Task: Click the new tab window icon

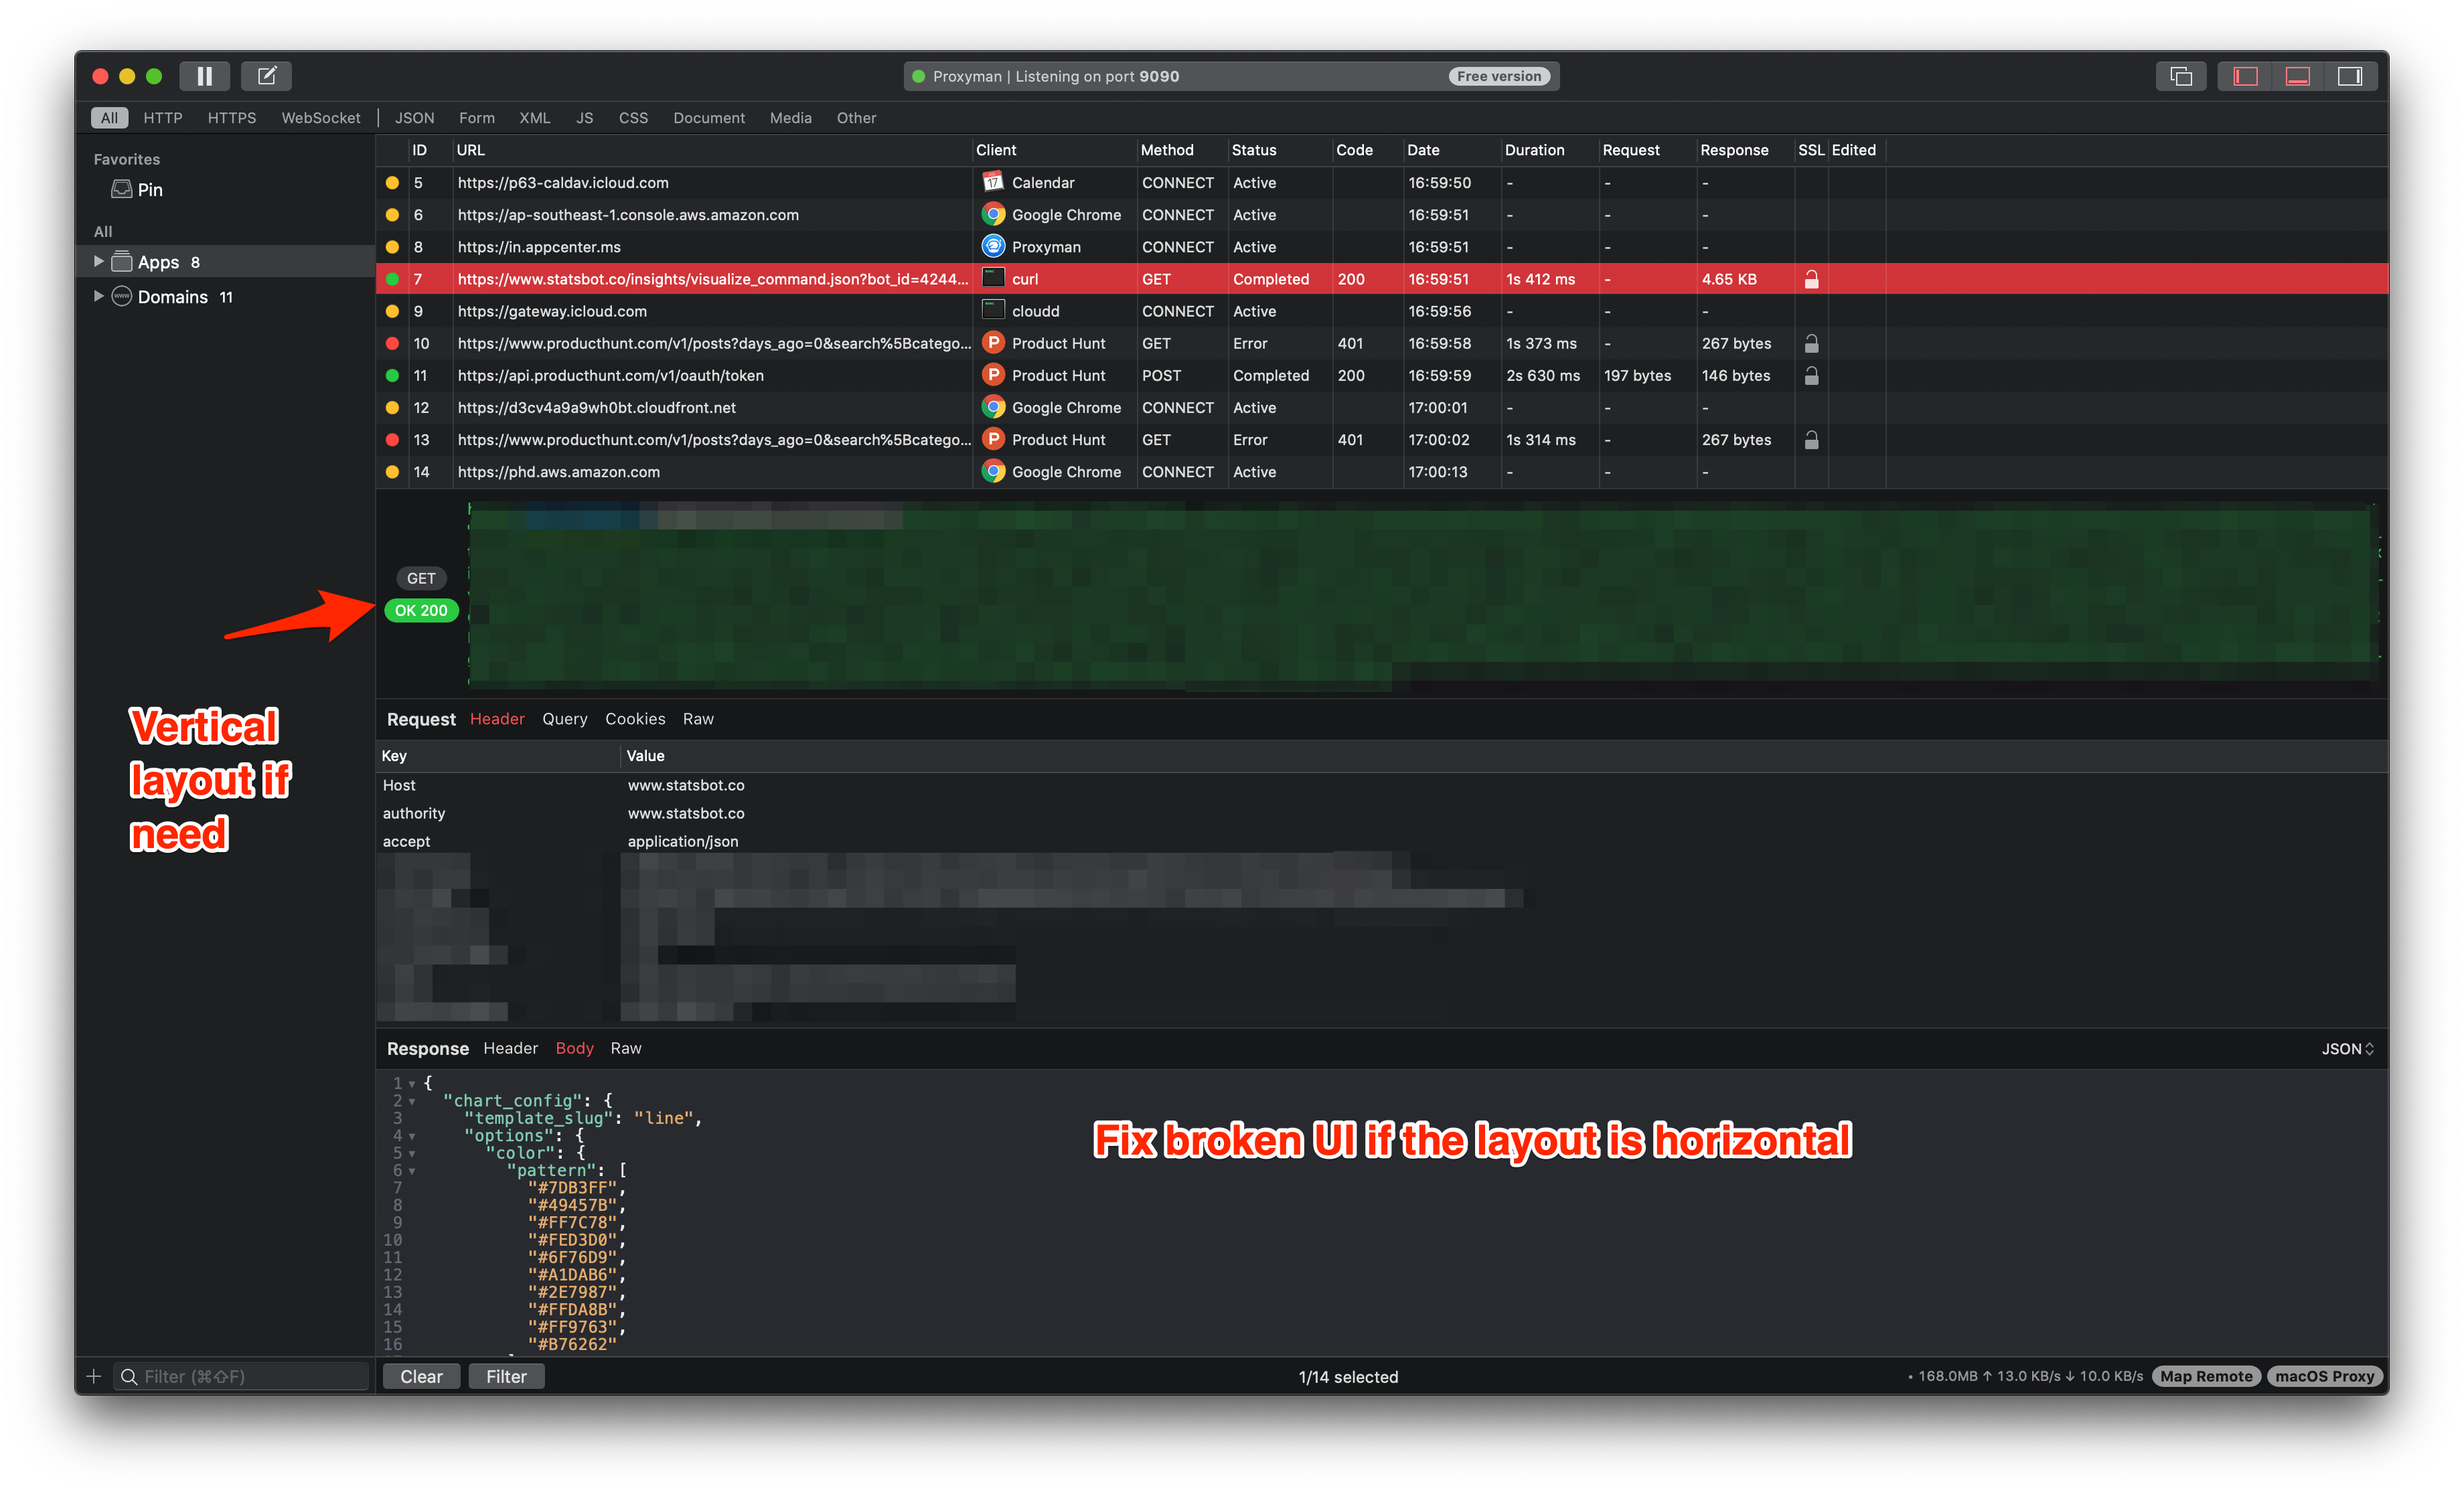Action: coord(2180,75)
